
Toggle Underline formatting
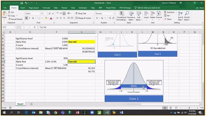pyautogui.click(x=33, y=18)
